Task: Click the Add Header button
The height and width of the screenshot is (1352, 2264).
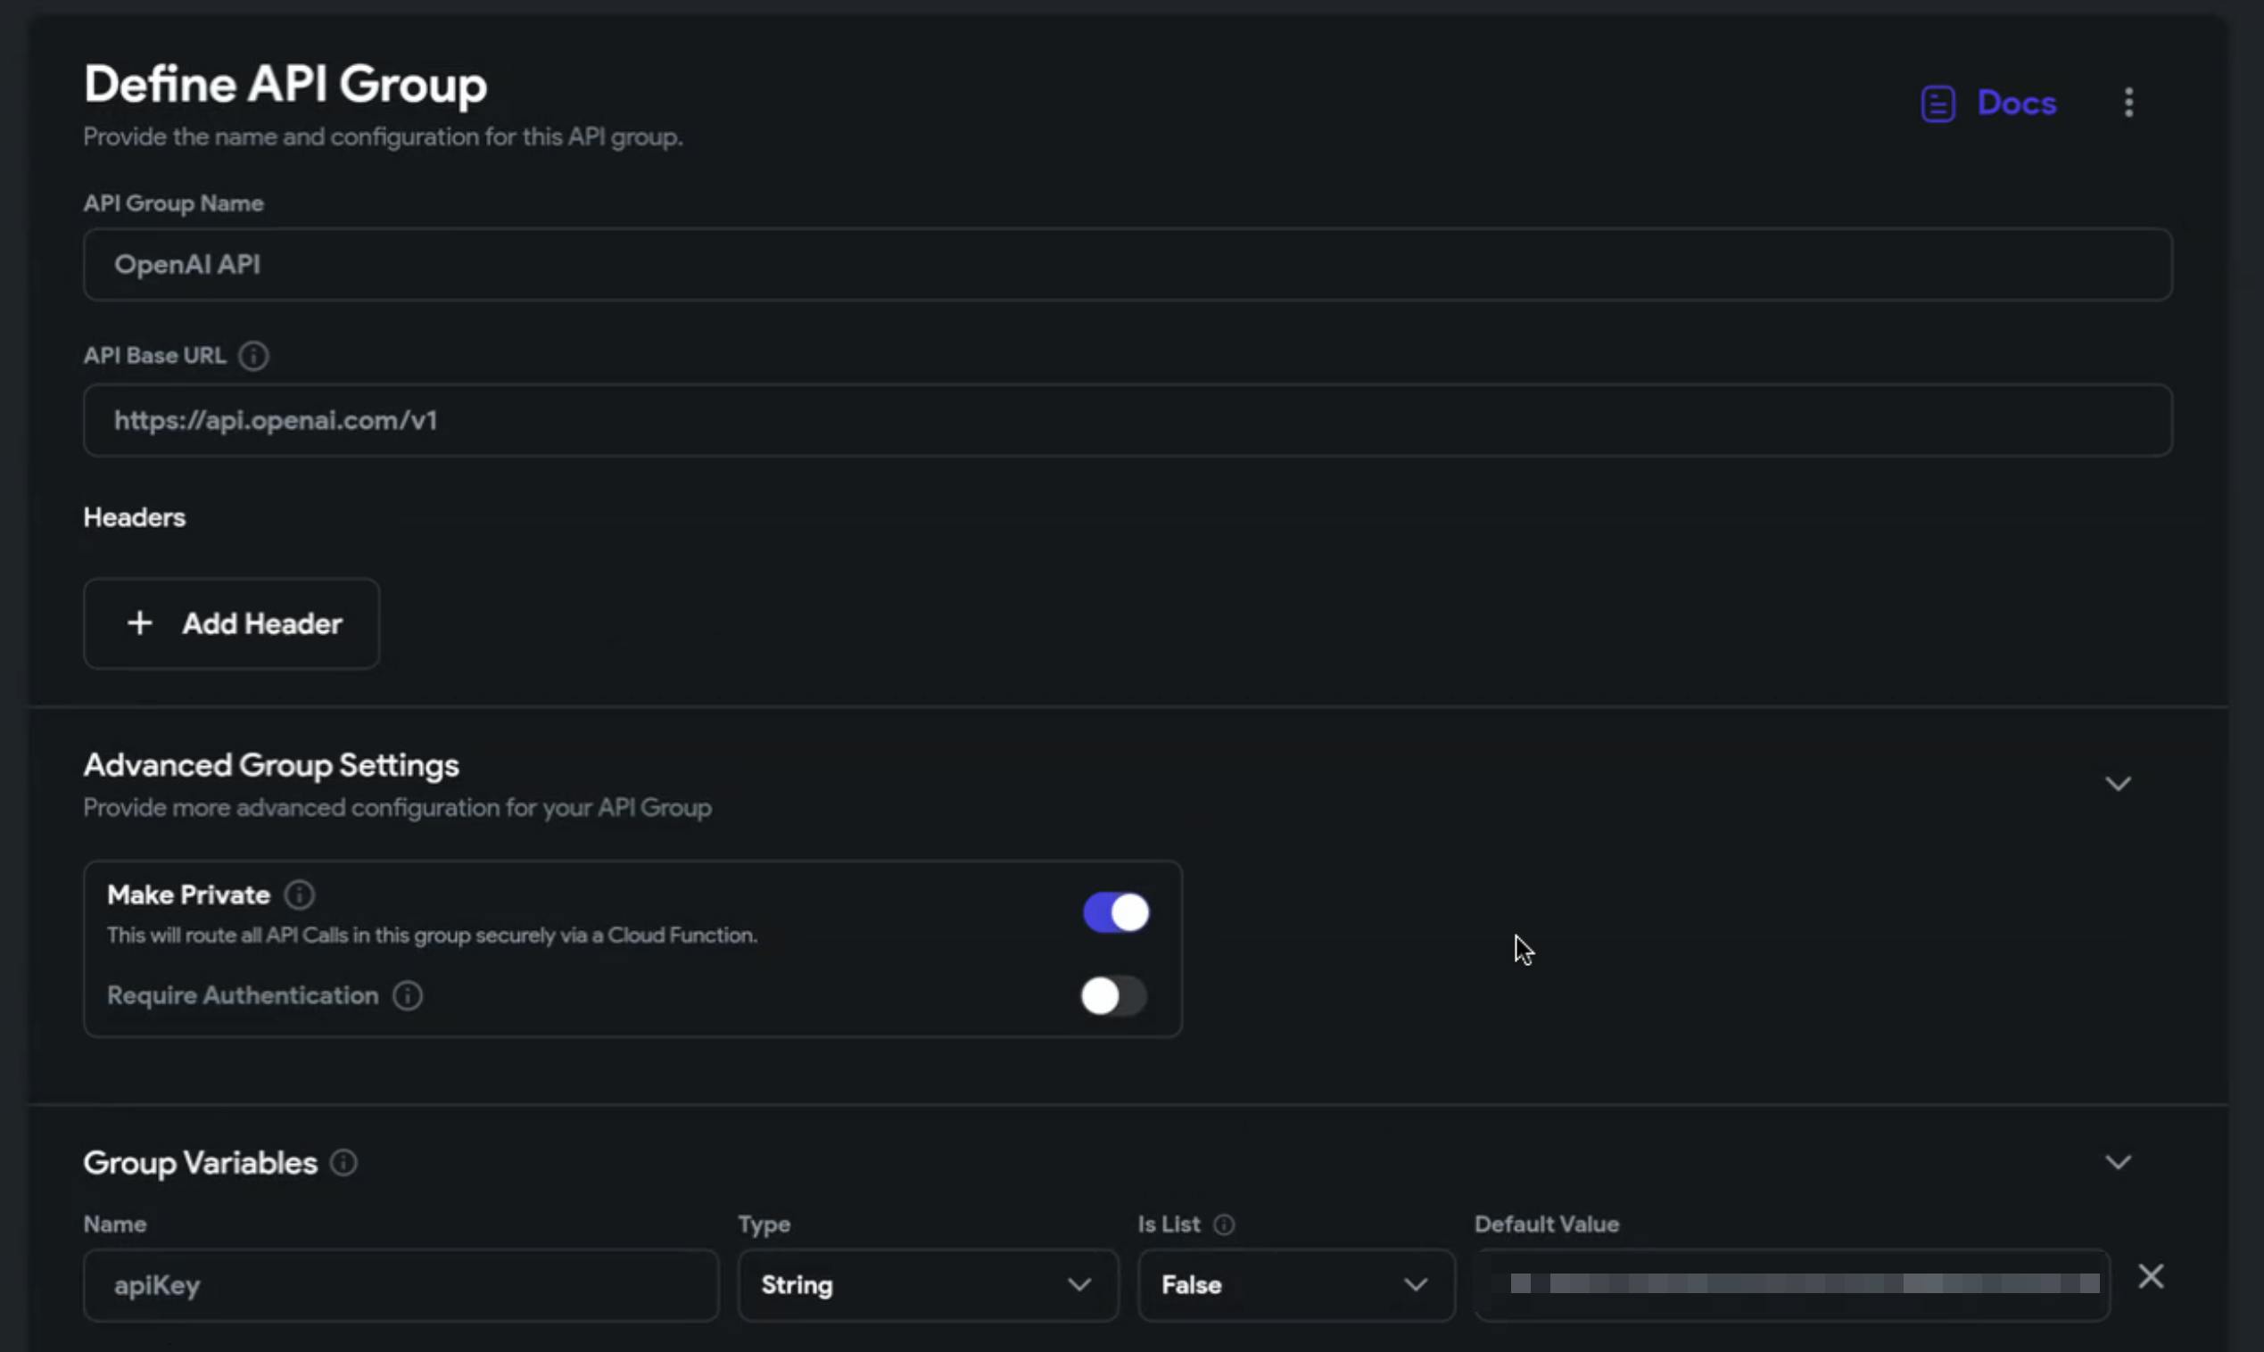Action: (231, 623)
